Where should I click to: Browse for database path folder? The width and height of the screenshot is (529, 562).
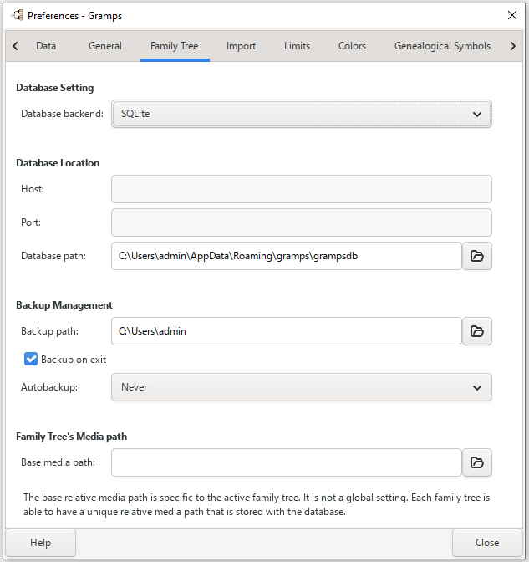point(477,256)
